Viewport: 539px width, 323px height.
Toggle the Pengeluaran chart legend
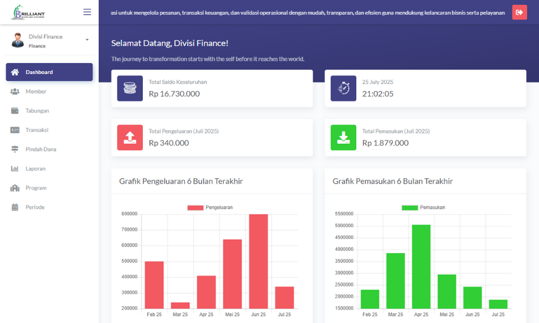click(x=210, y=208)
